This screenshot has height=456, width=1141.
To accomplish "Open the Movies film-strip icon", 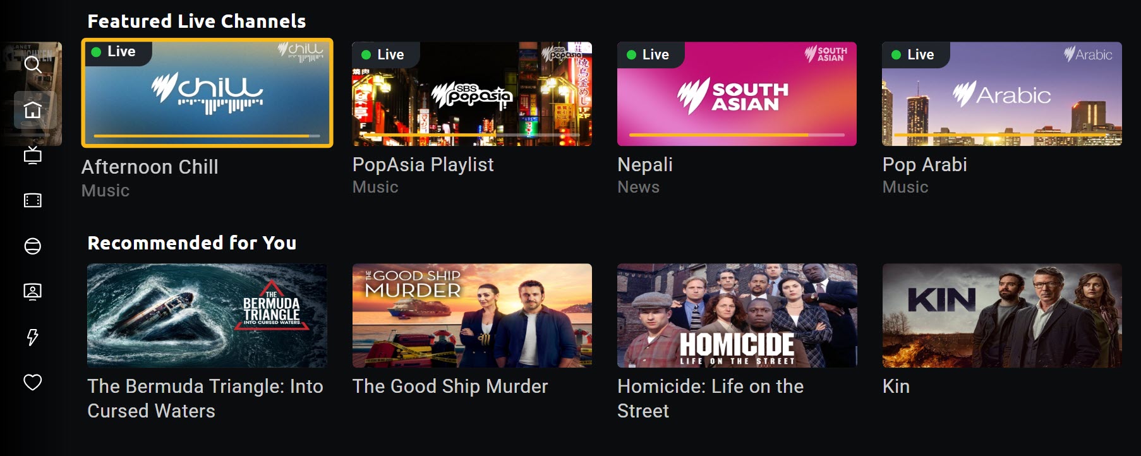I will (x=32, y=201).
